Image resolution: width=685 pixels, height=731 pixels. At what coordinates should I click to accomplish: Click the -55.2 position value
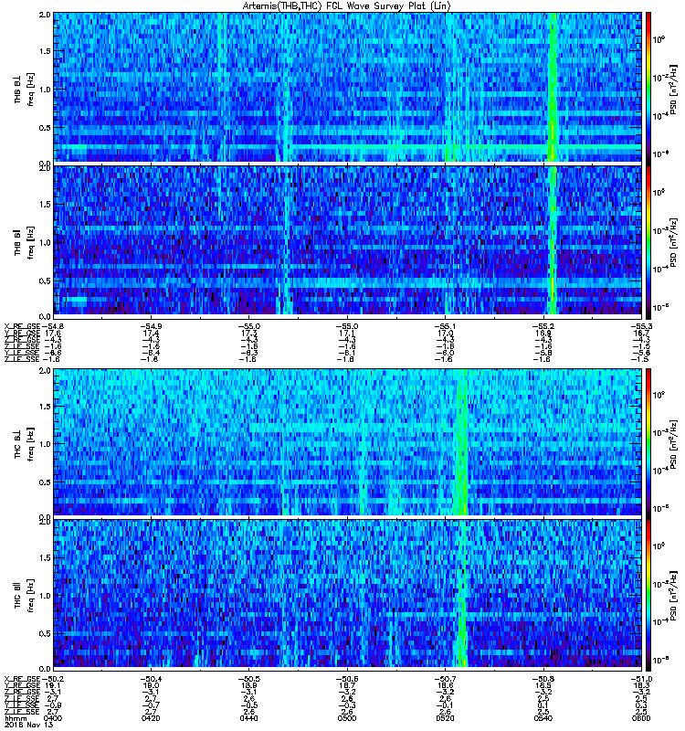pos(543,326)
